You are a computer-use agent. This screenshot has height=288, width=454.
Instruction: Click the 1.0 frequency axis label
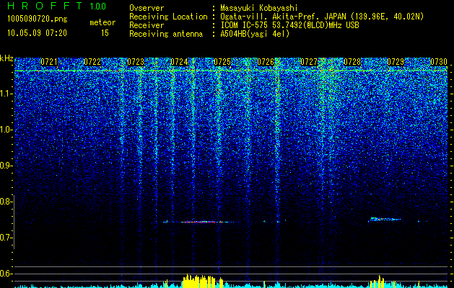pyautogui.click(x=6, y=130)
